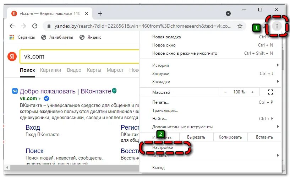Enter fullscreen with the Масштаб fullscreen icon
Viewport: 290px width, 178px height.
click(270, 92)
